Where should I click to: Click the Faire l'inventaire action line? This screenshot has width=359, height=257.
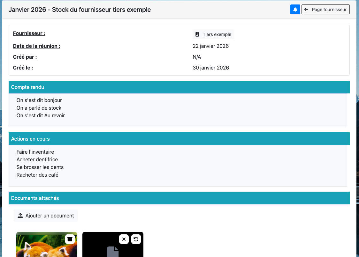(35, 152)
